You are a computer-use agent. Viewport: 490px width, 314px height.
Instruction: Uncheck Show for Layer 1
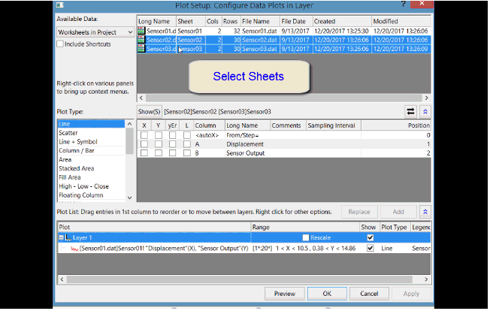click(371, 238)
